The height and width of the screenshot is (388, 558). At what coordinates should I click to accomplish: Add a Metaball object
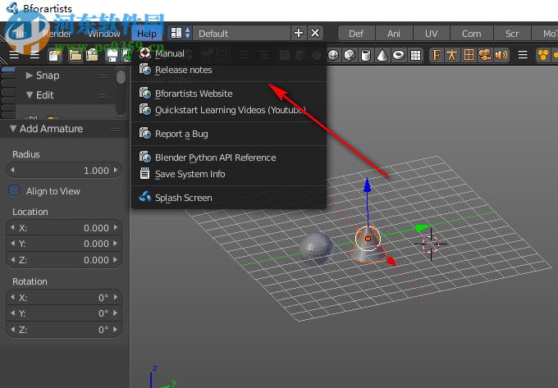pos(543,55)
